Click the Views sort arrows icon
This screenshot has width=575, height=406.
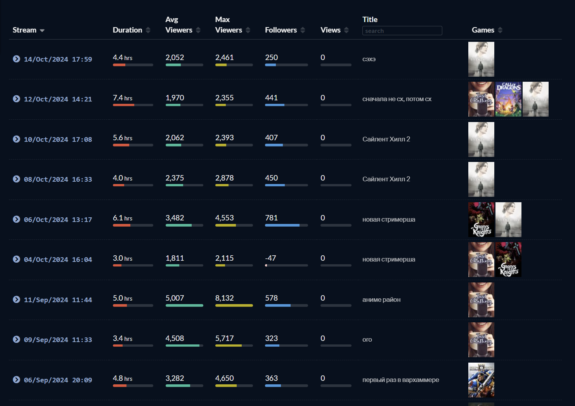pos(346,30)
